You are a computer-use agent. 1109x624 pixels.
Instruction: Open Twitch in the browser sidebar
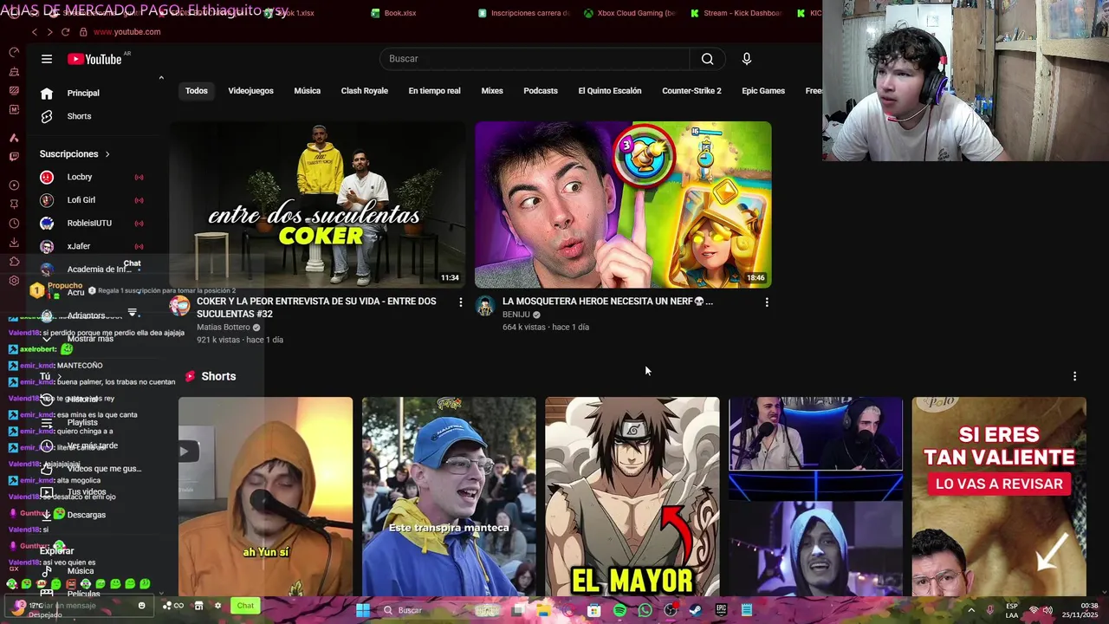click(x=14, y=157)
